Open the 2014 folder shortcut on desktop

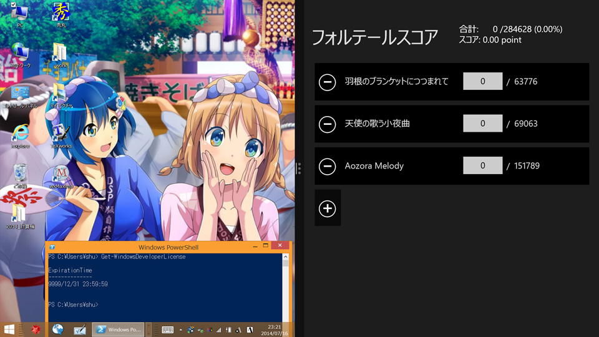tap(20, 217)
